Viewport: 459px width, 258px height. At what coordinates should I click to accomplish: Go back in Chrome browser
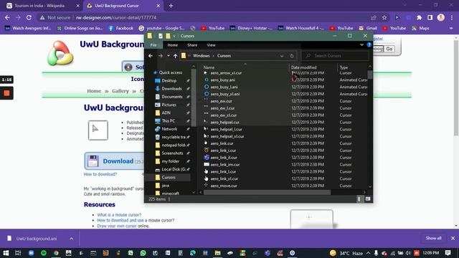pyautogui.click(x=7, y=17)
